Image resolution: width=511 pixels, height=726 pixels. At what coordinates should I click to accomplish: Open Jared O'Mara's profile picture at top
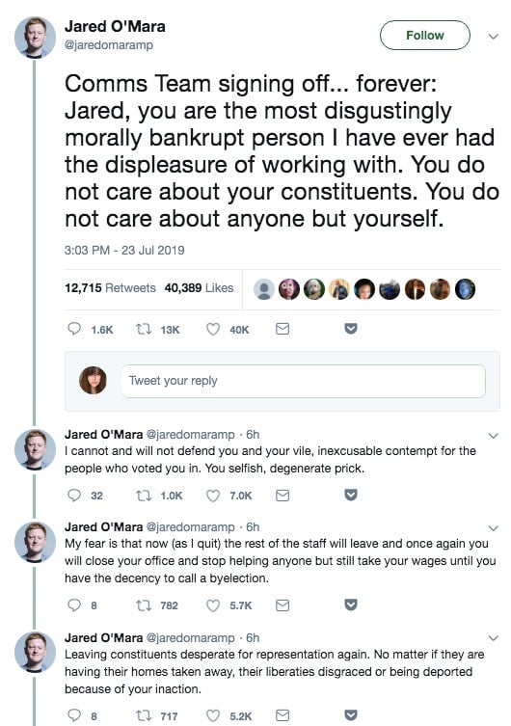[x=35, y=38]
